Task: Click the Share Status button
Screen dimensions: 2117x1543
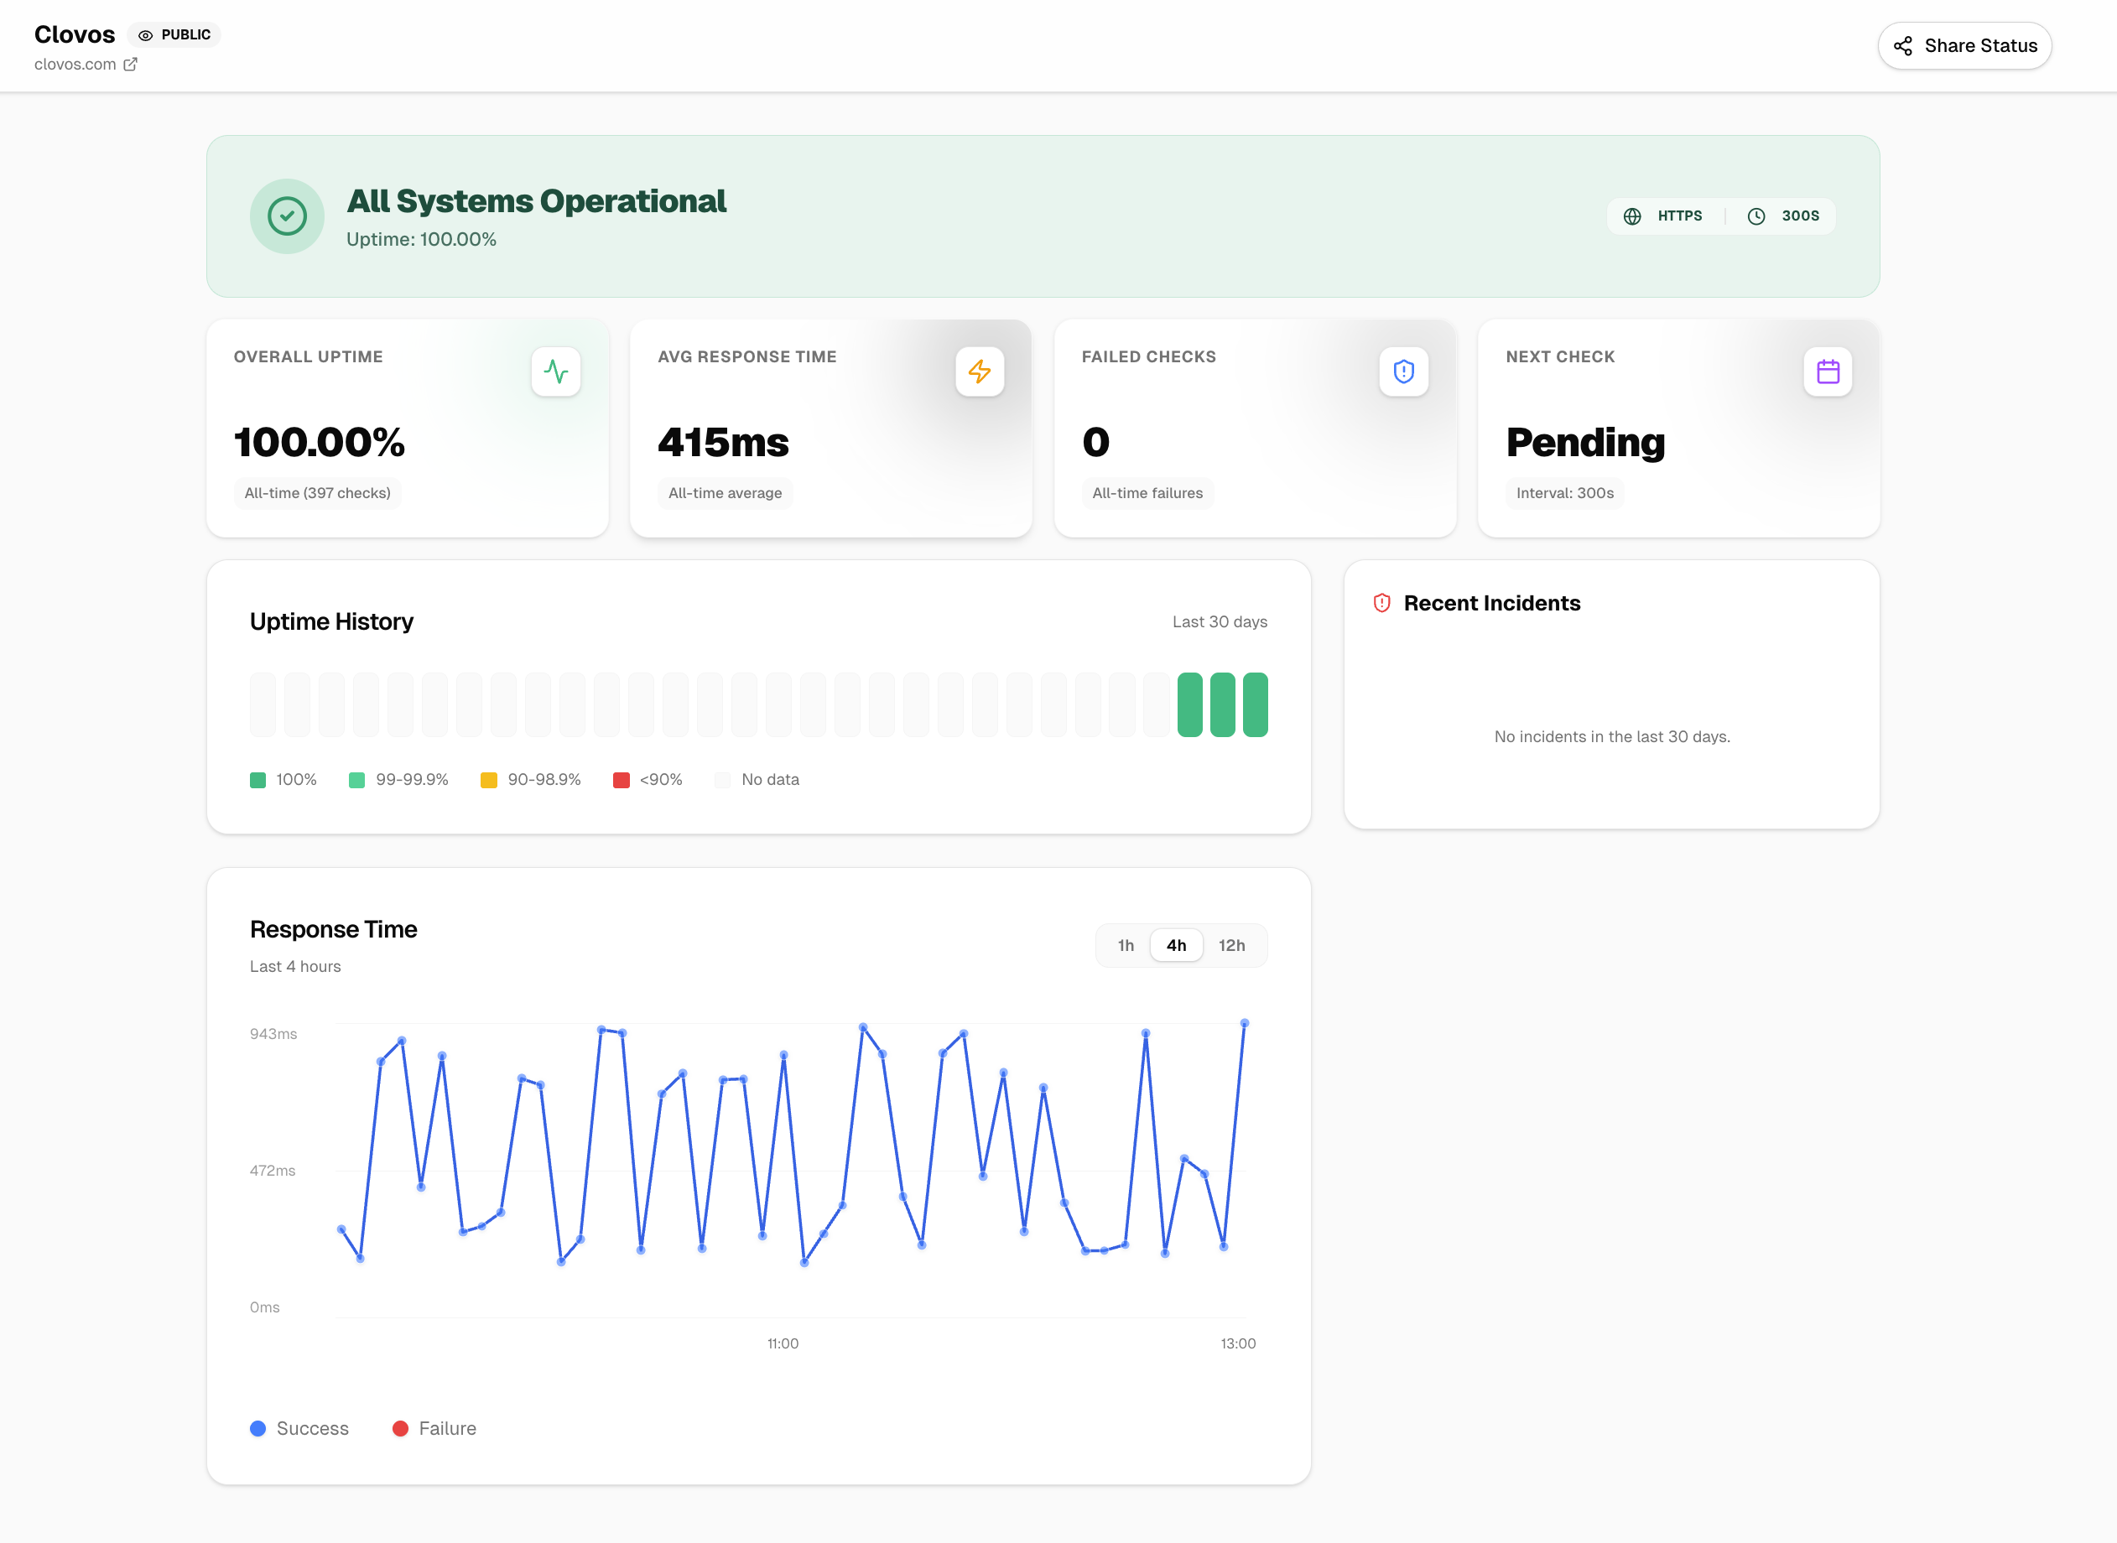Action: 1964,44
